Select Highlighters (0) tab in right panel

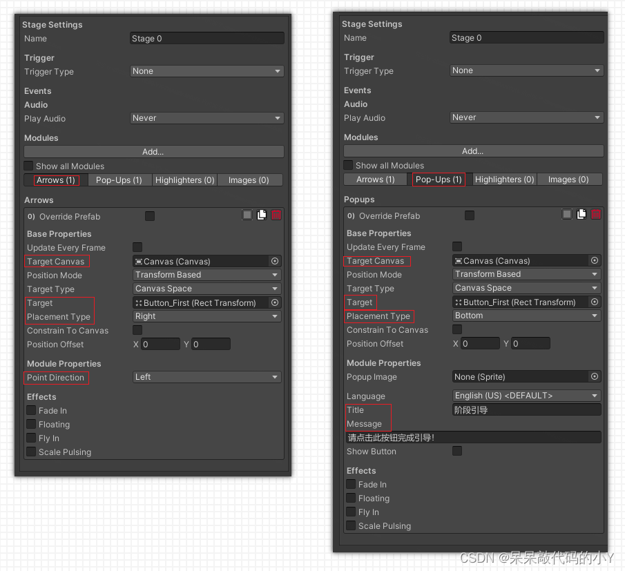504,180
